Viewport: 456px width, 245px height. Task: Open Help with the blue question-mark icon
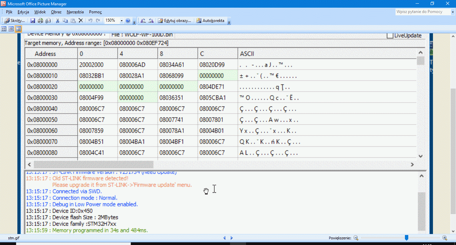[128, 21]
